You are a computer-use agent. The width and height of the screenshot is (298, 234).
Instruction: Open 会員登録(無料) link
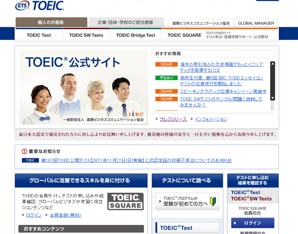coord(66,215)
